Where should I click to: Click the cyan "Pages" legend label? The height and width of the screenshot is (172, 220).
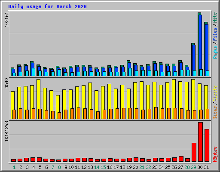tap(215, 52)
